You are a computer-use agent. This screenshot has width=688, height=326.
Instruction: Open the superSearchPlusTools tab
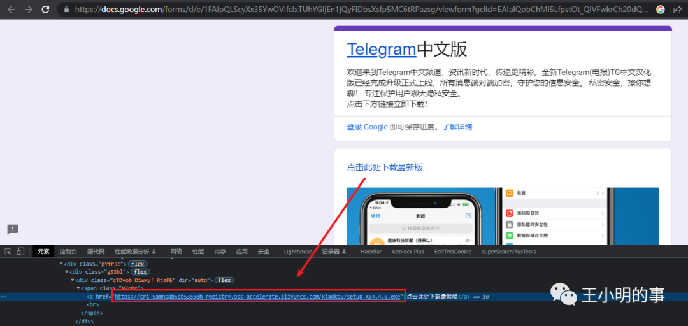[x=508, y=252]
